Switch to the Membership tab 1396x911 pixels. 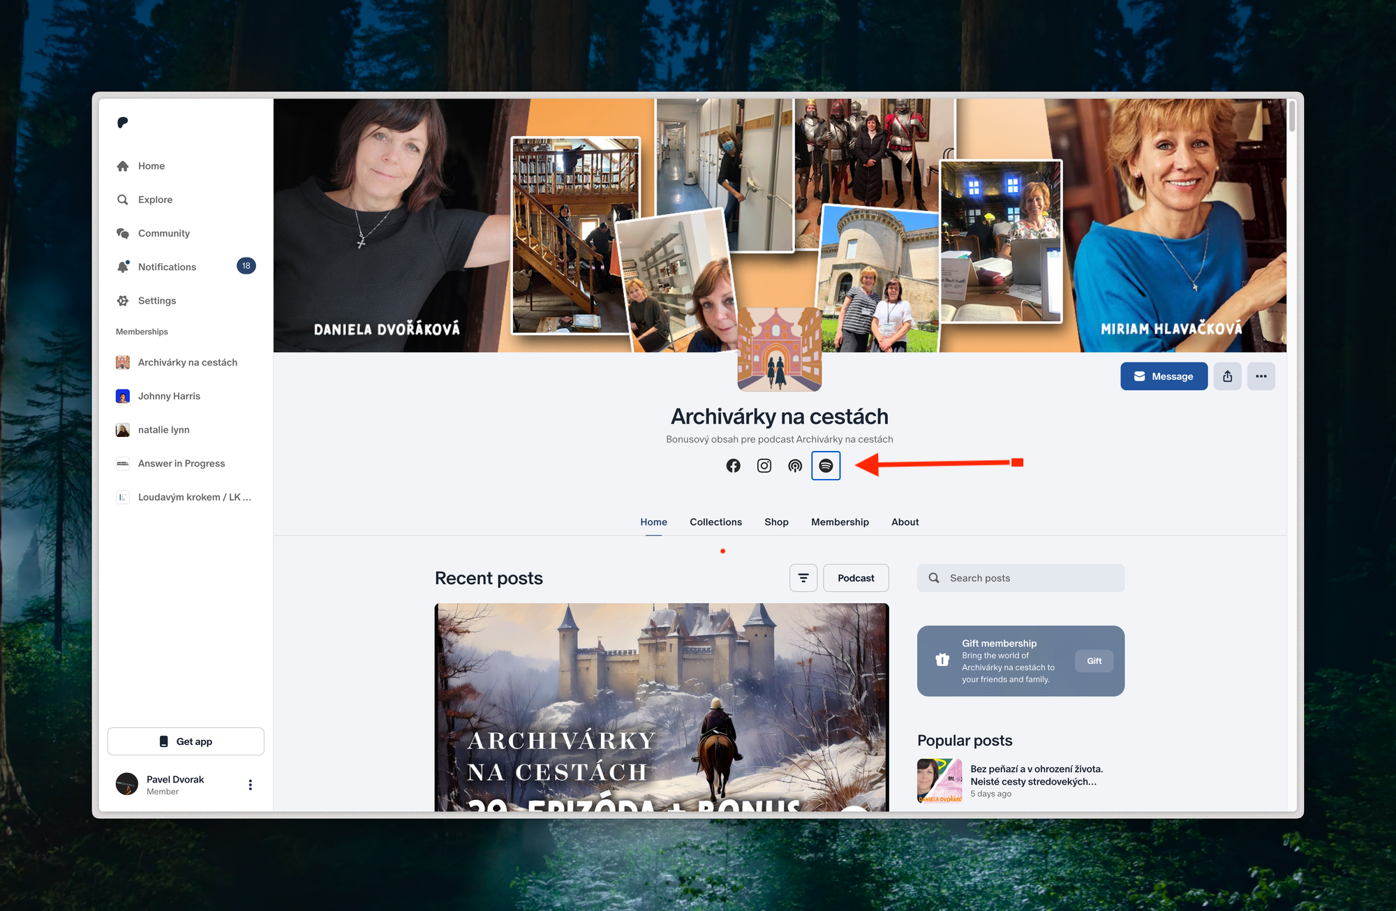point(840,522)
